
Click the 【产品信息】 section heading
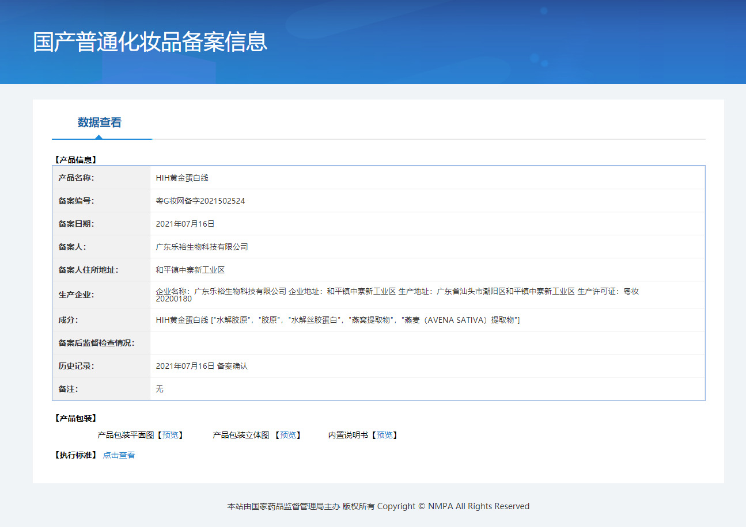tap(75, 160)
